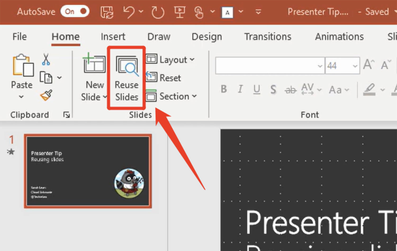Click the Reuse Slides button
This screenshot has height=251, width=397.
tap(127, 78)
